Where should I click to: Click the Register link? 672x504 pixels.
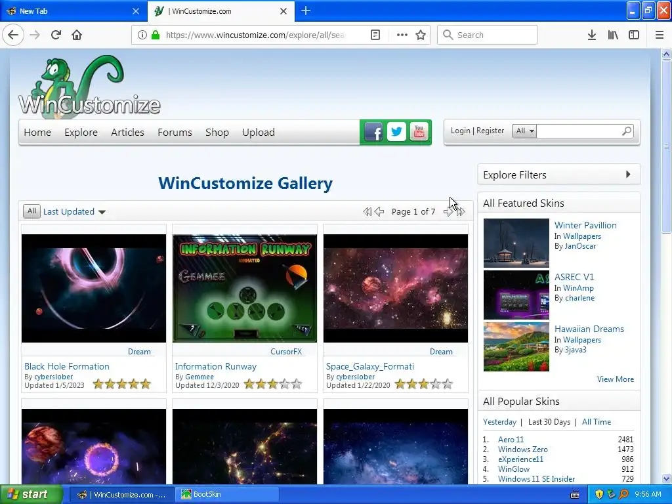[490, 131]
